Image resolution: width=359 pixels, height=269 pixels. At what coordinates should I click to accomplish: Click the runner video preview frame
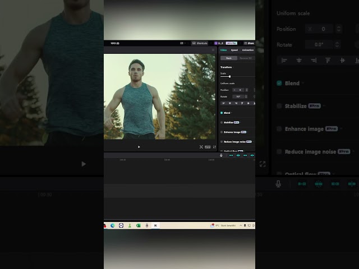point(159,96)
